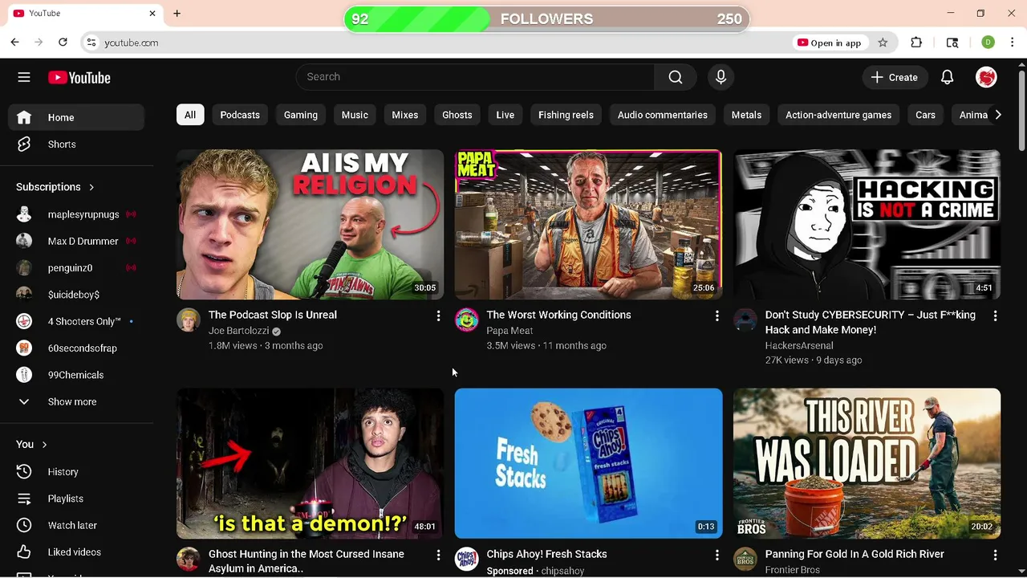Open more options for Podcast Slop video
This screenshot has width=1027, height=578.
pyautogui.click(x=438, y=316)
